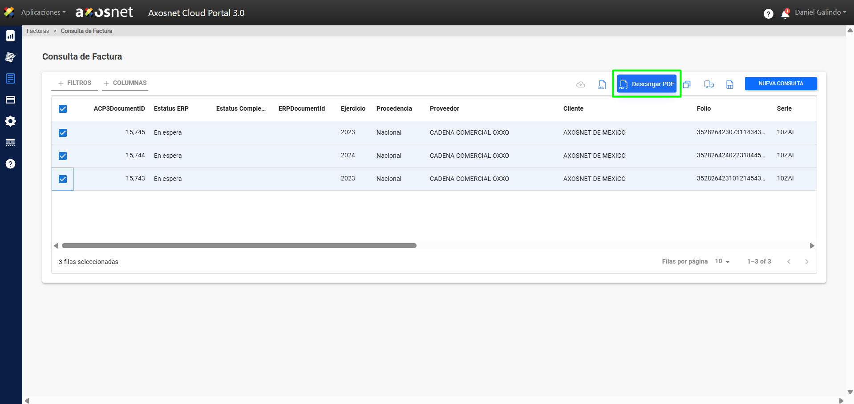Click the copy documents toolbar icon
The image size is (854, 404).
pos(687,84)
